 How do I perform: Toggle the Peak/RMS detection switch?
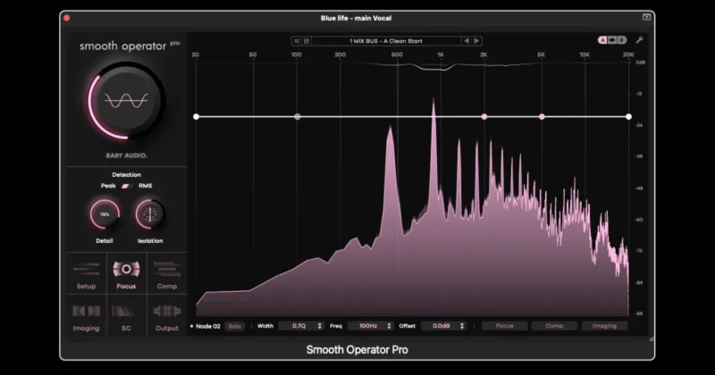[127, 186]
